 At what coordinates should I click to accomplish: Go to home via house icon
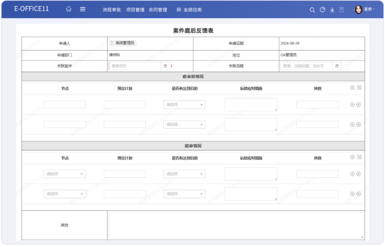69,9
